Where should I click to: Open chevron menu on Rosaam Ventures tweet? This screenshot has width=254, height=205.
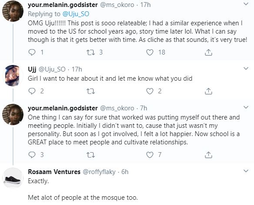coord(246,171)
